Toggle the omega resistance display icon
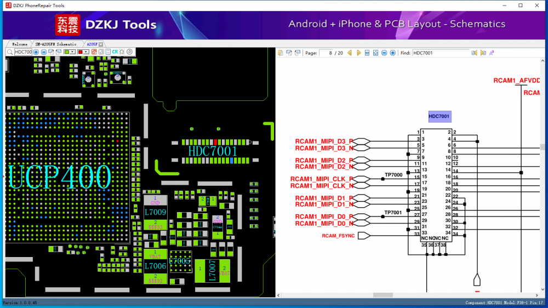This screenshot has width=548, height=308. point(122,52)
